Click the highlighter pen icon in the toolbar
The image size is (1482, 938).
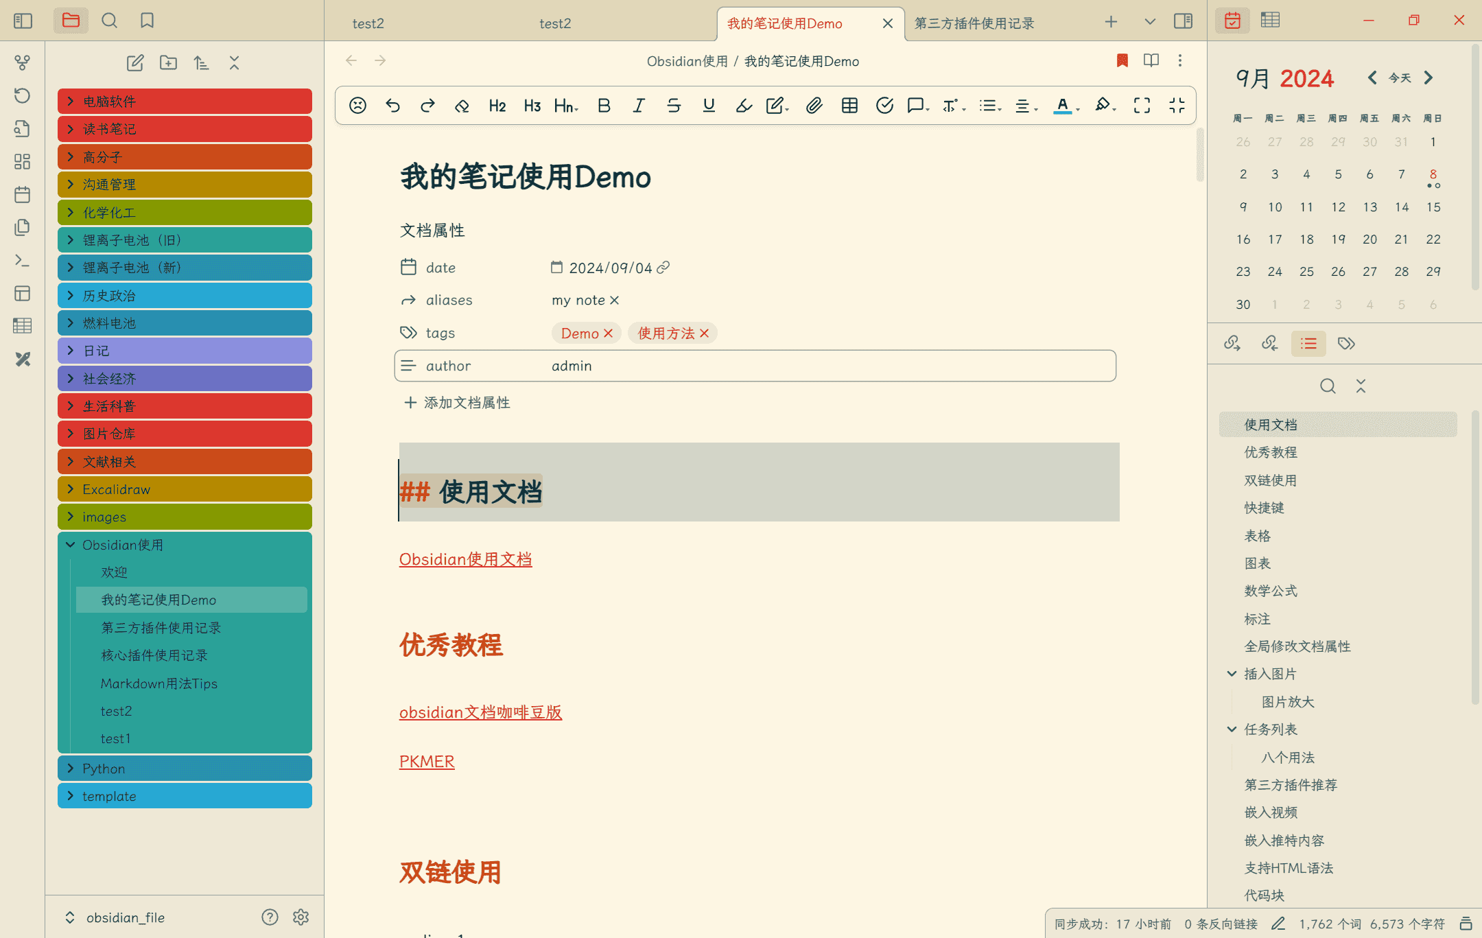pos(743,106)
